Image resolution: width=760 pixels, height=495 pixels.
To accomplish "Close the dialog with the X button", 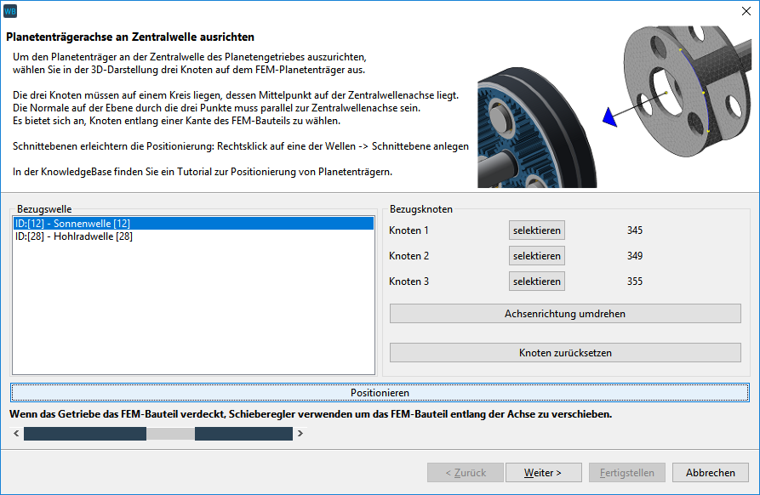I will point(743,11).
